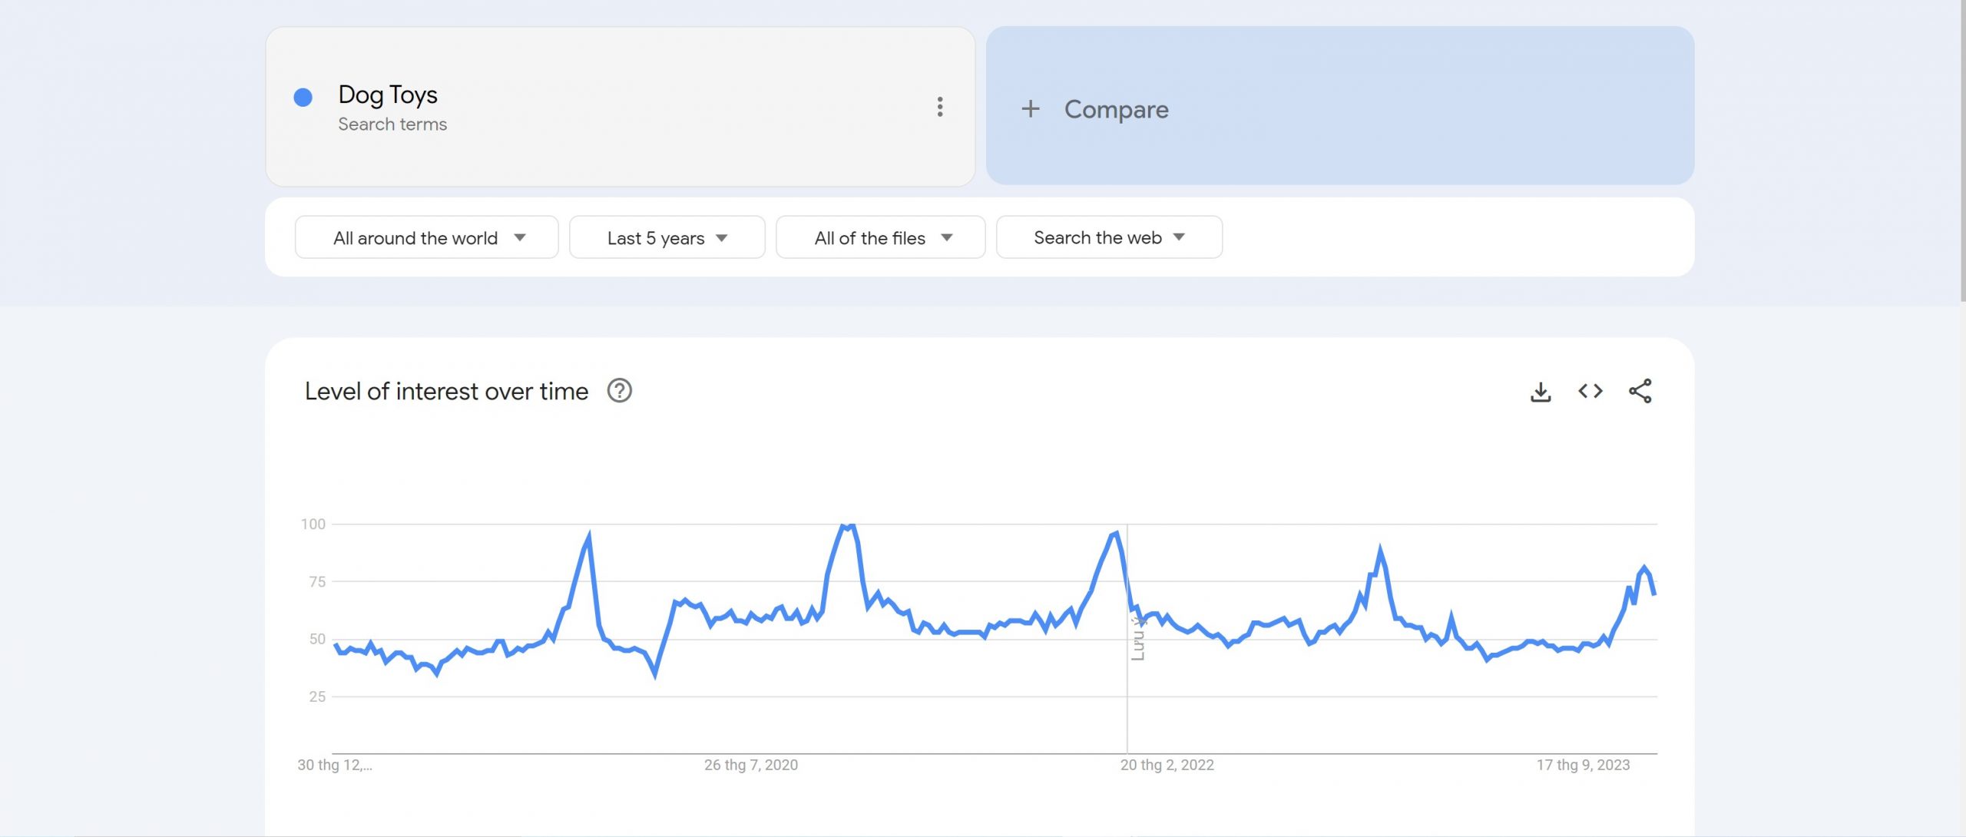Open the Search the web type dropdown
The width and height of the screenshot is (1966, 837).
pyautogui.click(x=1108, y=238)
